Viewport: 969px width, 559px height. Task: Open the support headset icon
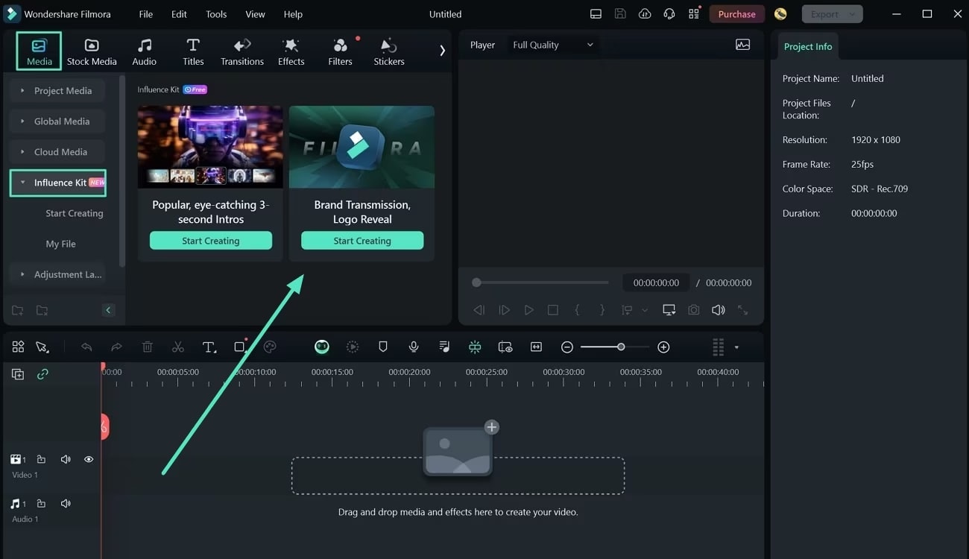pyautogui.click(x=669, y=14)
